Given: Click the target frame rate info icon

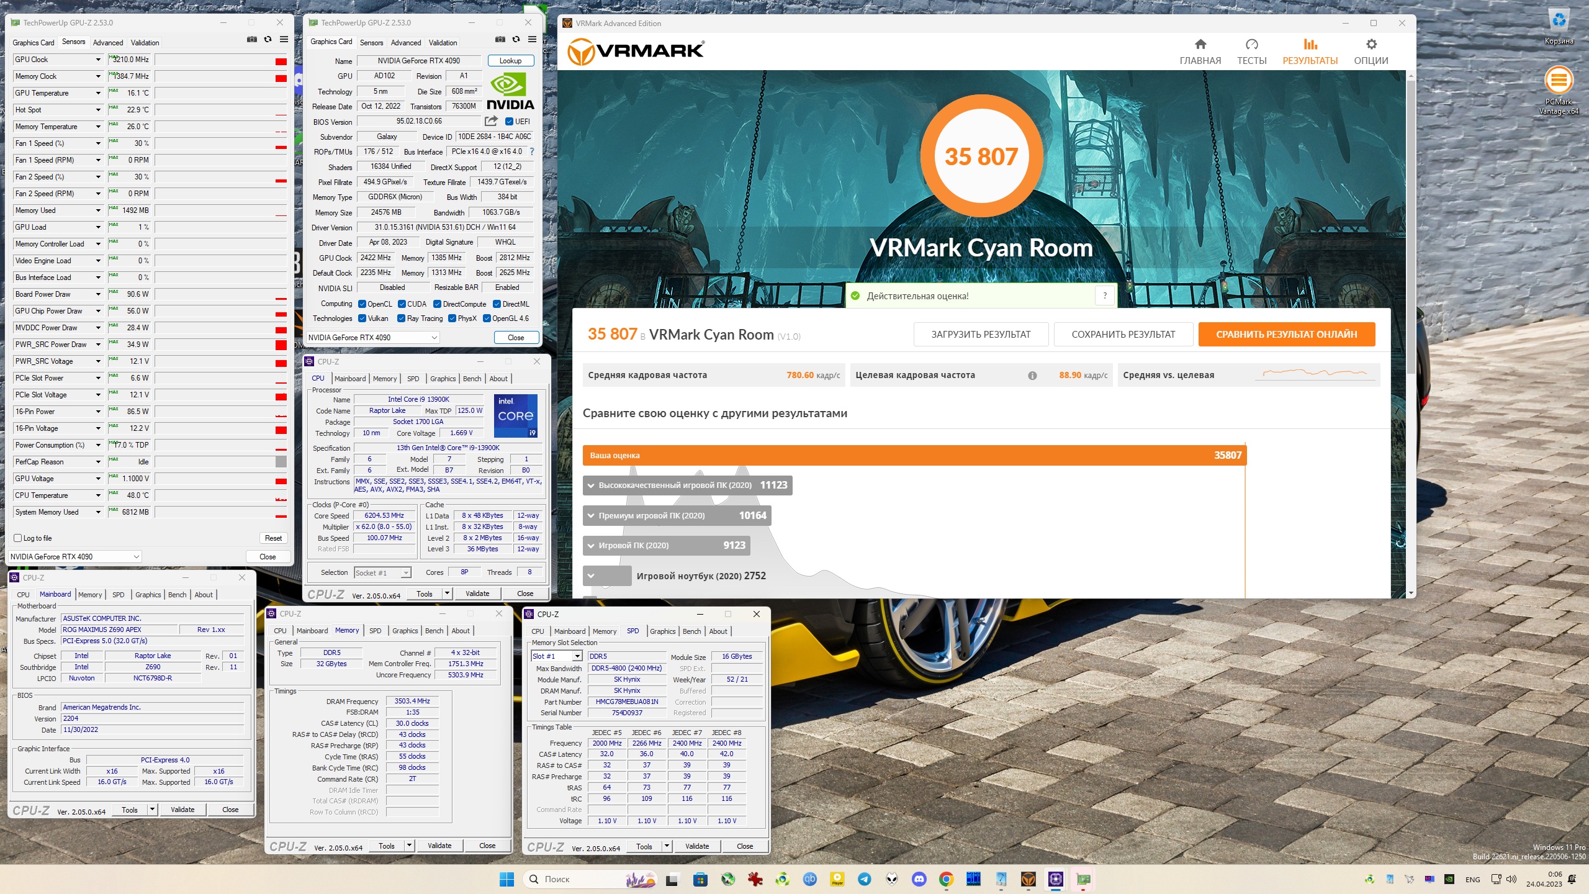Looking at the screenshot, I should pos(1032,376).
